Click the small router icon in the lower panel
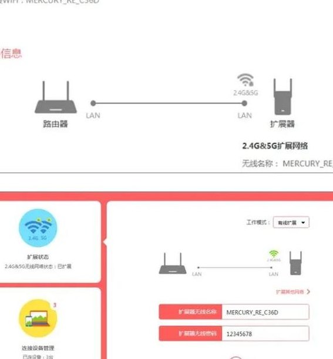This screenshot has width=333, height=359. tap(173, 263)
